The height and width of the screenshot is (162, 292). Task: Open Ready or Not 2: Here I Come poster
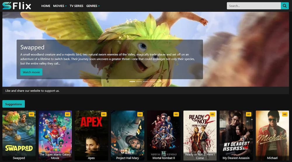coord(200,135)
